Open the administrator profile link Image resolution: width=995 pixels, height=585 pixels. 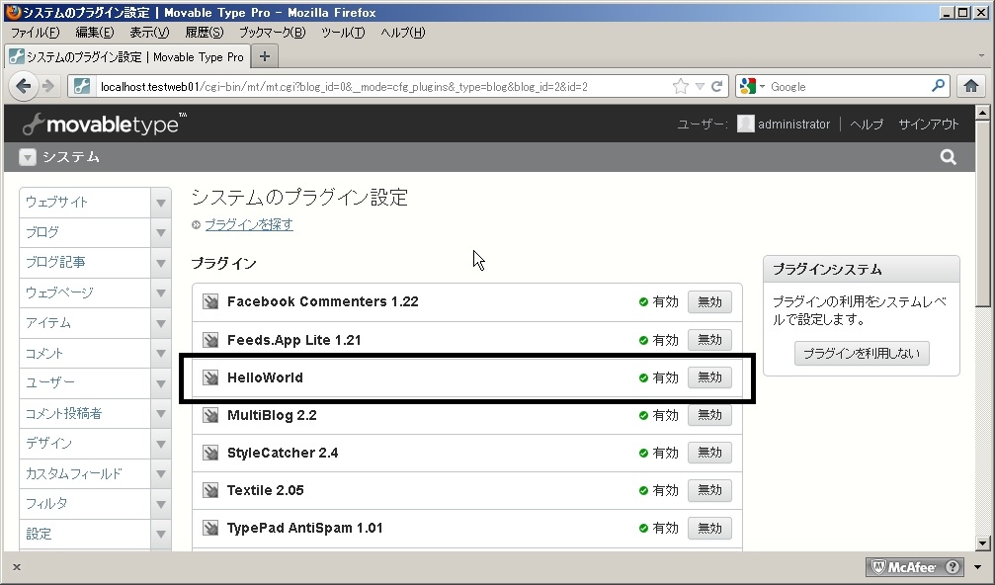click(x=793, y=125)
